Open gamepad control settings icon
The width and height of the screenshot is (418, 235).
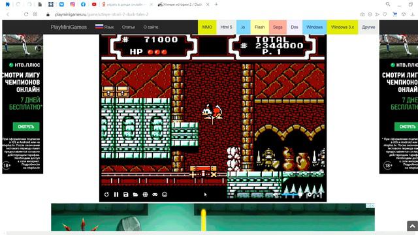point(155,195)
